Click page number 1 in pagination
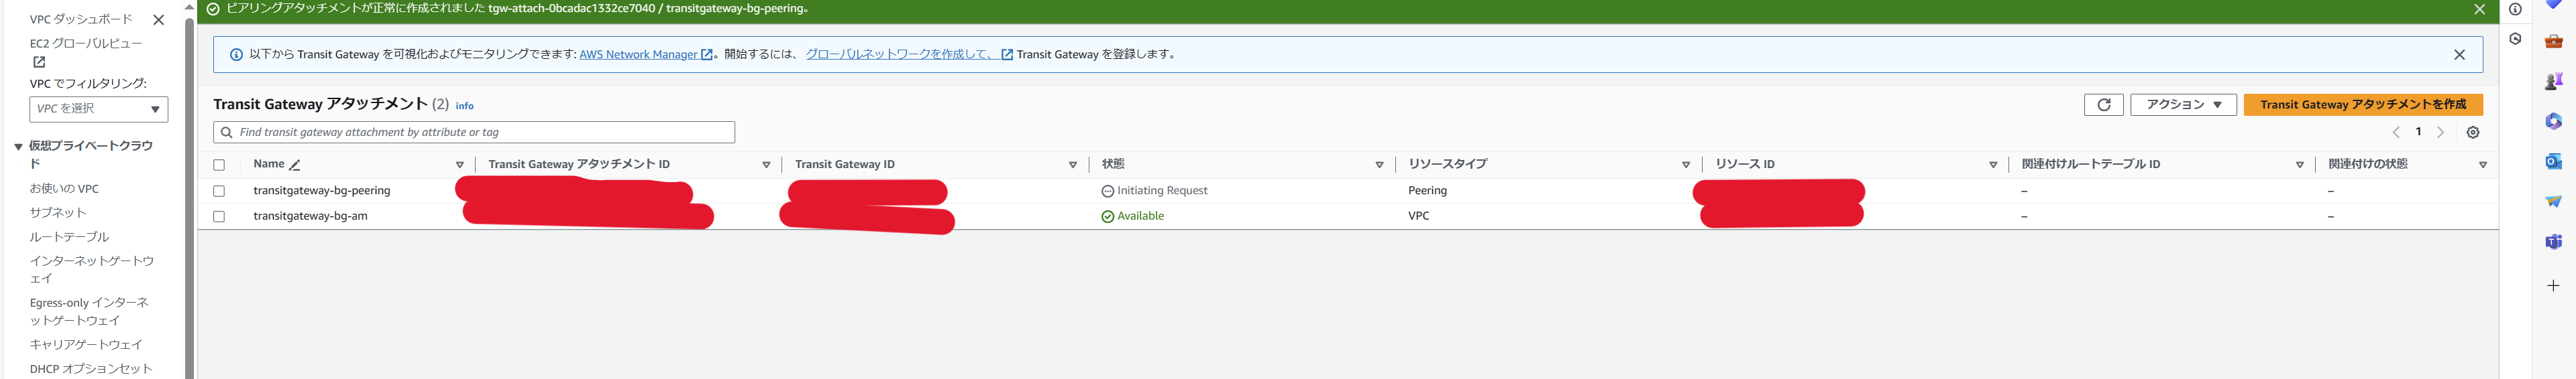This screenshot has height=379, width=2576. tap(2418, 132)
